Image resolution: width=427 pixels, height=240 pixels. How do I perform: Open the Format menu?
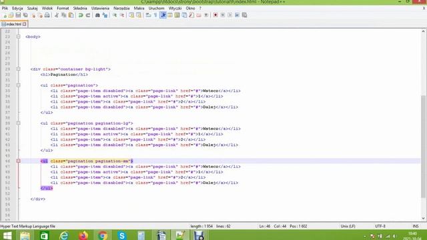tap(63, 9)
